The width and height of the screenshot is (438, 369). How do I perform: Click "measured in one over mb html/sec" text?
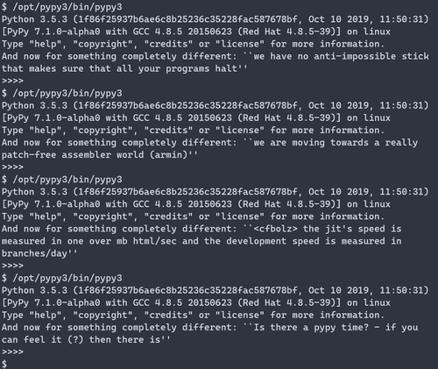(89, 241)
